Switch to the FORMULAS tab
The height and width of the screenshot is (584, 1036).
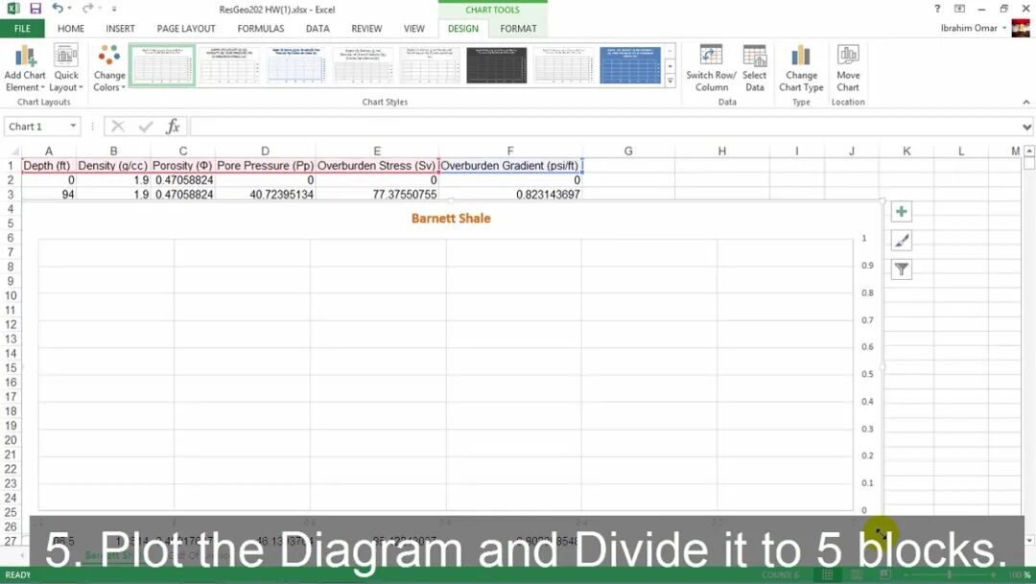tap(260, 29)
